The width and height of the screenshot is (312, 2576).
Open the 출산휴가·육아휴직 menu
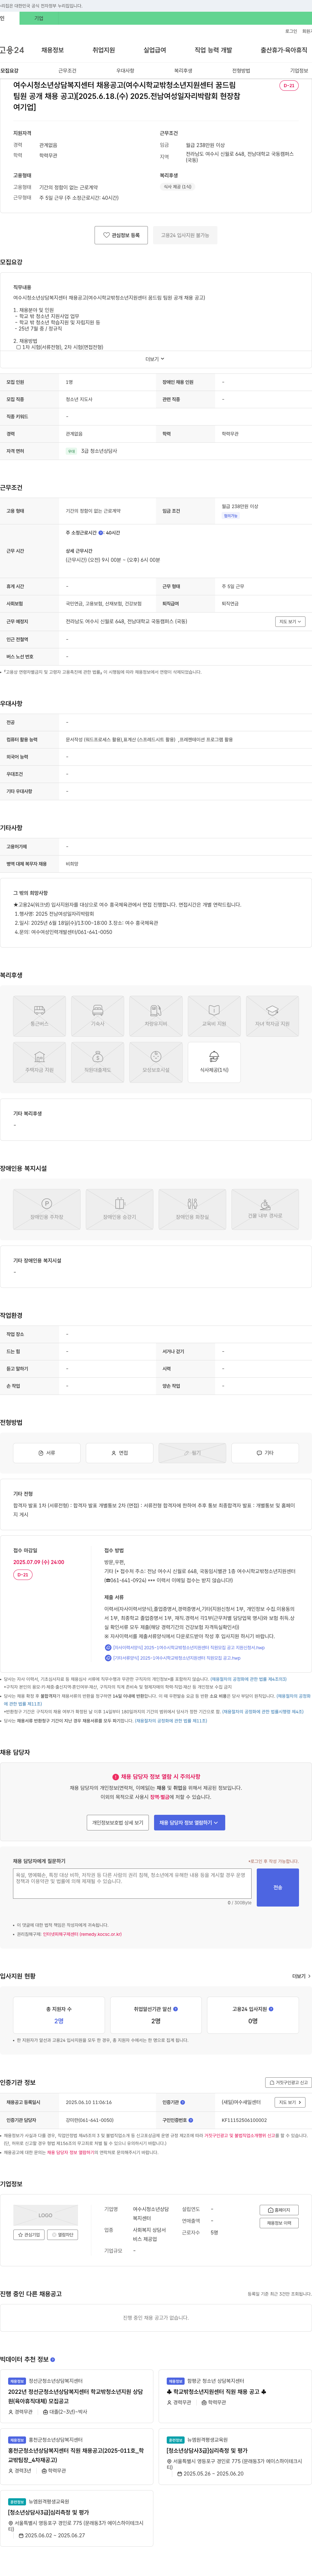pos(284,50)
